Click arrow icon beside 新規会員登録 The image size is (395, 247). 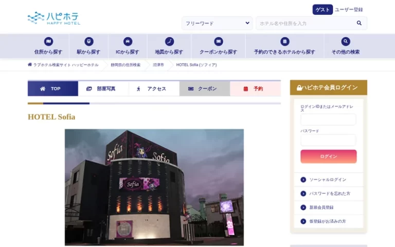(303, 207)
